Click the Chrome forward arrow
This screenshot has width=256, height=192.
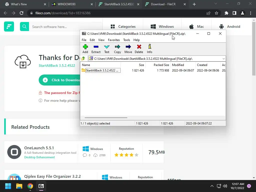pos(13,13)
